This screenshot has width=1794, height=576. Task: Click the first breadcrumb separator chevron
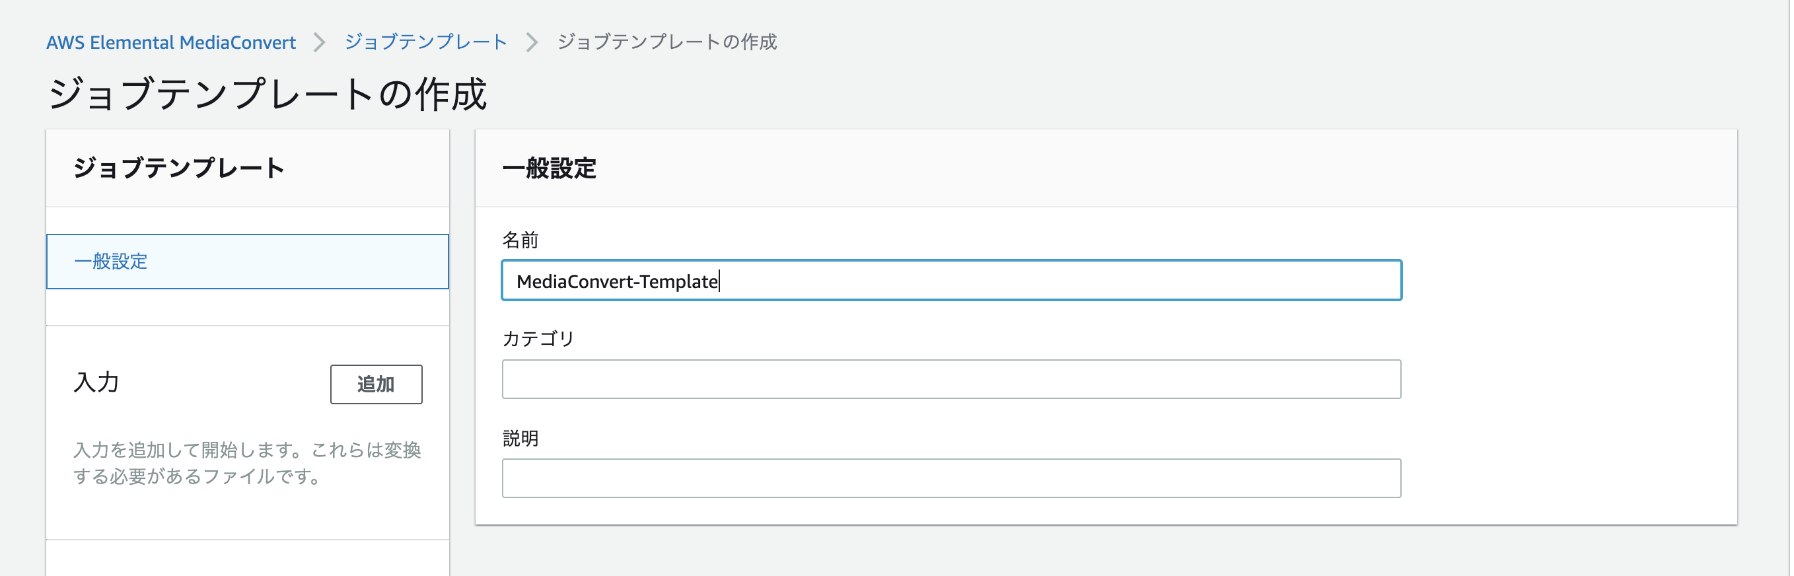click(x=321, y=42)
